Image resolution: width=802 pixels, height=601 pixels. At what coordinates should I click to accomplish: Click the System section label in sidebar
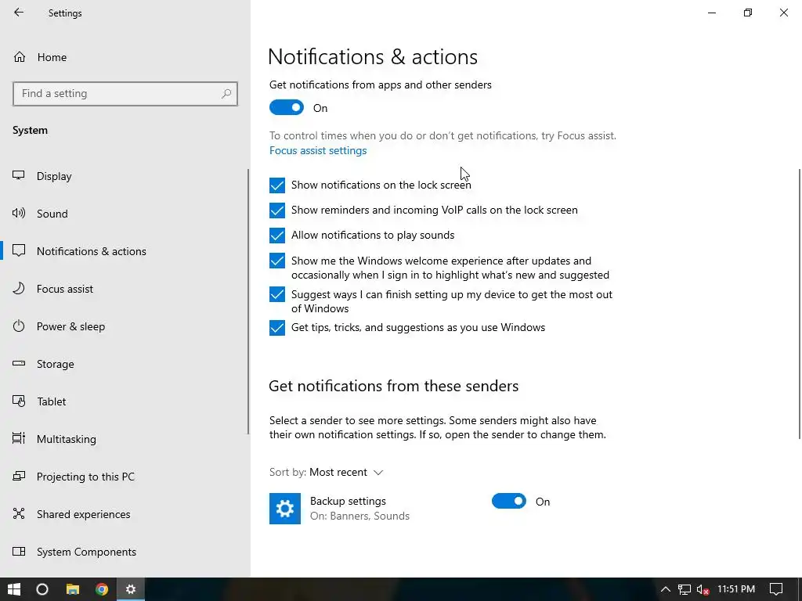(31, 131)
